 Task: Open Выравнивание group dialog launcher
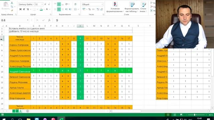tap(79, 14)
